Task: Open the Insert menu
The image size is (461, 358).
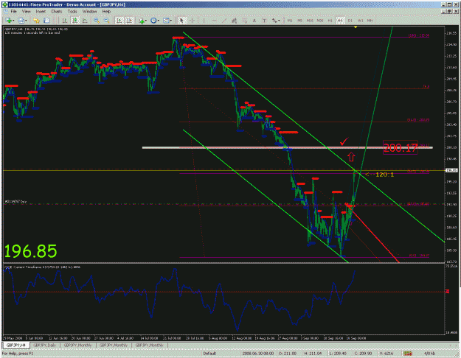Action: click(x=41, y=11)
